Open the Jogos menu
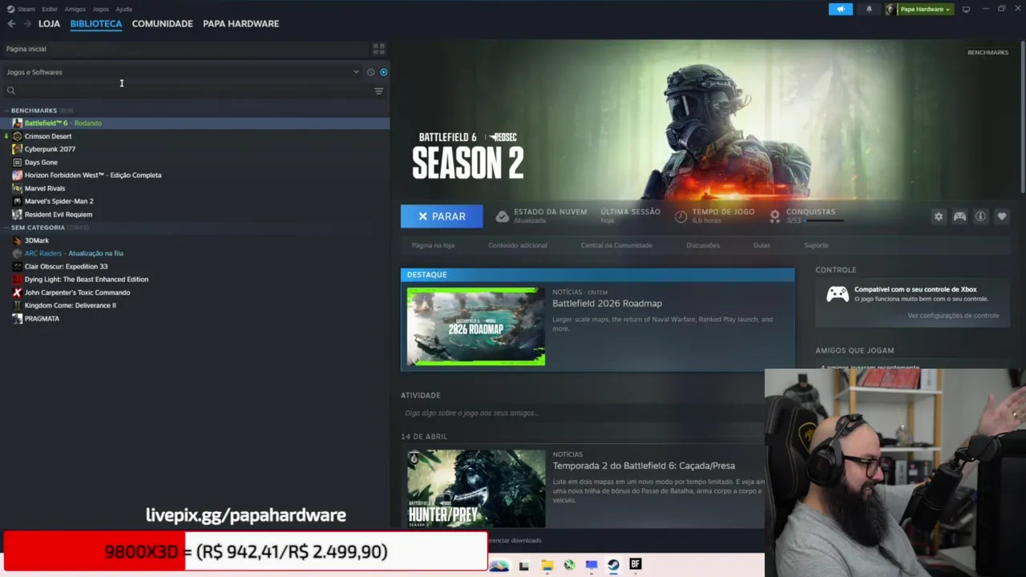The image size is (1026, 577). tap(100, 9)
